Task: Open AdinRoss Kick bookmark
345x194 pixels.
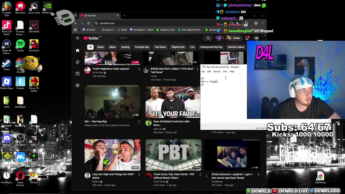Action: (x=165, y=30)
